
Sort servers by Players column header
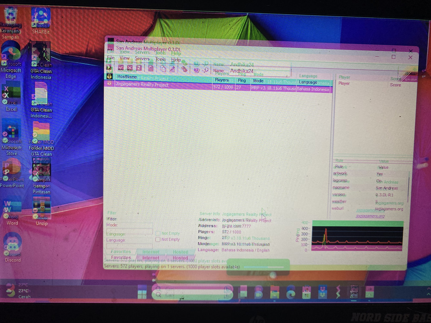(x=224, y=80)
